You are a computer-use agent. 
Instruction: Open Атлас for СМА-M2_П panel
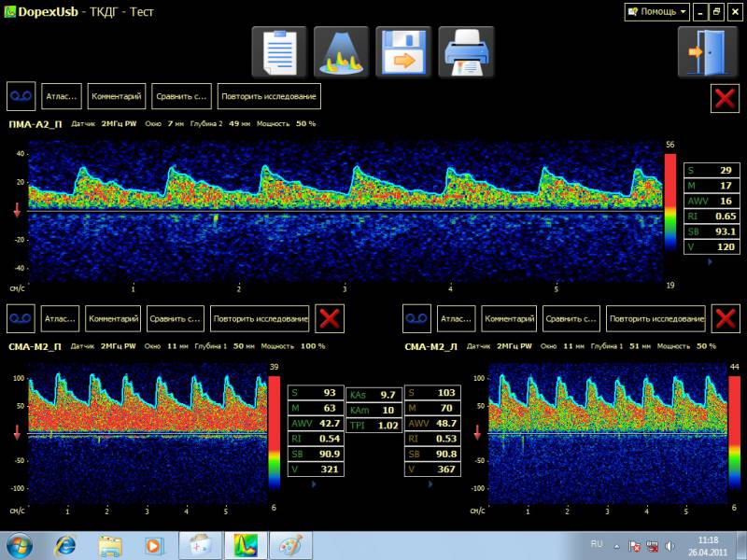coord(60,318)
